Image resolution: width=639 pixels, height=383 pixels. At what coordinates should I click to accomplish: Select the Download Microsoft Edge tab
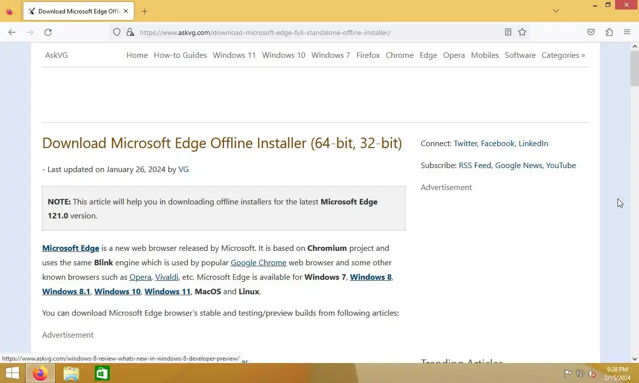78,11
